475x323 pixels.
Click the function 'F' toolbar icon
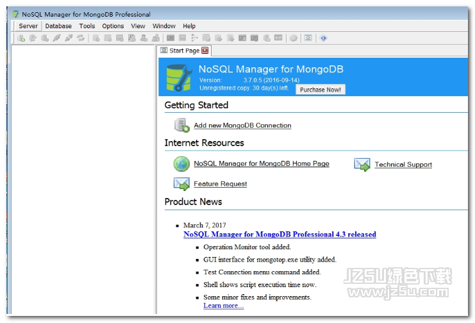[132, 38]
